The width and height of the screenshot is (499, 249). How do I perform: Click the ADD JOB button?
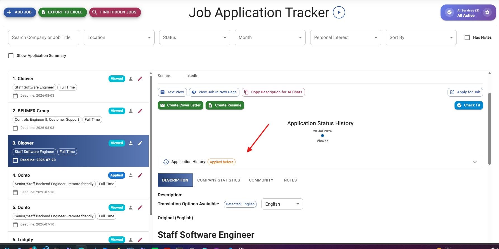[20, 12]
